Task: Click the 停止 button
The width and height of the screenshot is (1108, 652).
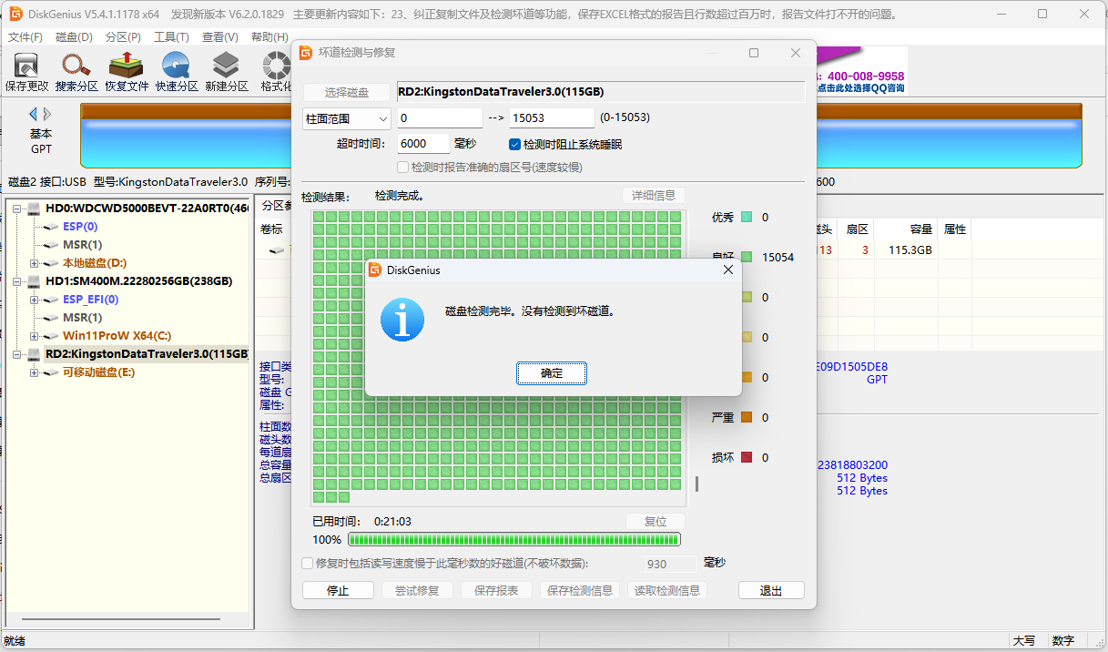Action: pos(338,590)
